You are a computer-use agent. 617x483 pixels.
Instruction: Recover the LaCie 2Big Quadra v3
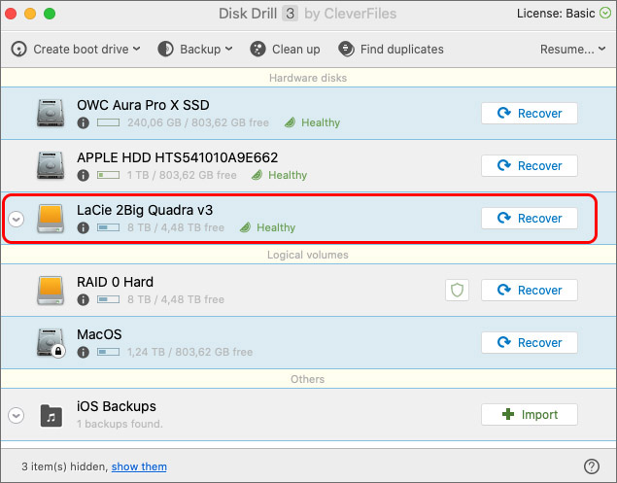point(530,218)
